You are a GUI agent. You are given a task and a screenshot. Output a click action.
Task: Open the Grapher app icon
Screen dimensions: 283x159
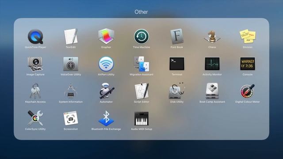tap(106, 36)
